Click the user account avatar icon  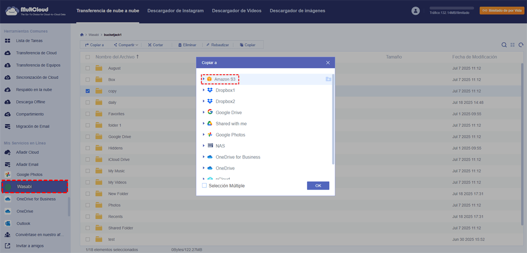click(415, 11)
